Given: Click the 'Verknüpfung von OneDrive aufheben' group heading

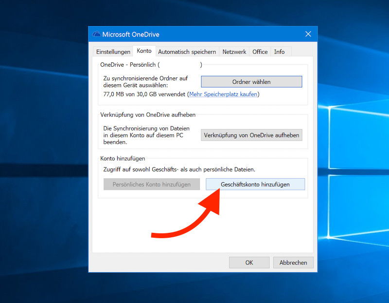Looking at the screenshot, I should (x=148, y=114).
